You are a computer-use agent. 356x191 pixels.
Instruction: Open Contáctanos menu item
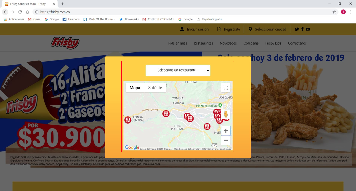[297, 43]
